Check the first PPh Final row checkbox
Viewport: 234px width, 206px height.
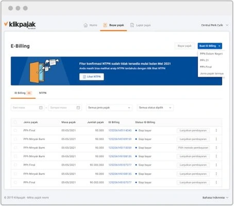pyautogui.click(x=15, y=130)
